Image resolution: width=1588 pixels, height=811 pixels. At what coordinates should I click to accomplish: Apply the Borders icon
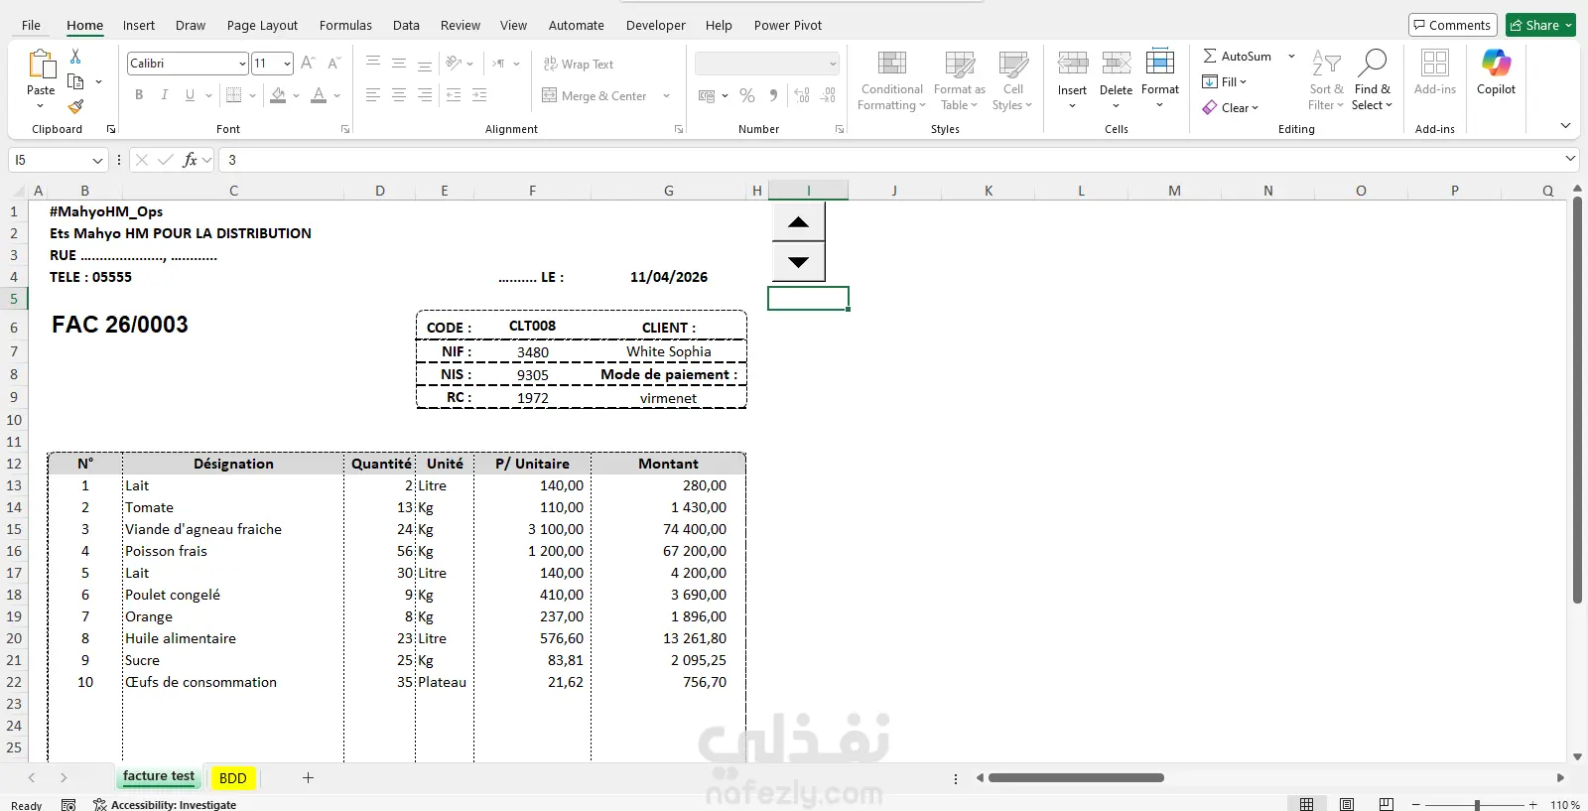[234, 95]
